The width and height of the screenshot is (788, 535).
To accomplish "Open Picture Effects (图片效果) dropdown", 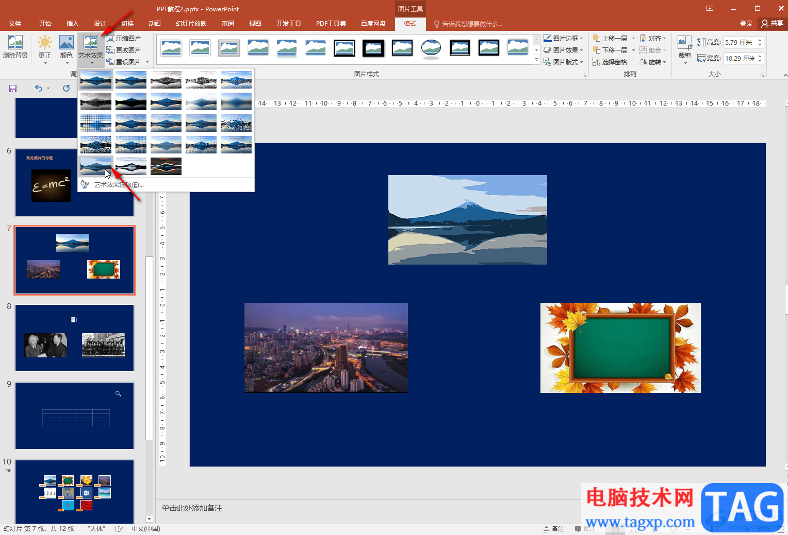I will [x=563, y=50].
